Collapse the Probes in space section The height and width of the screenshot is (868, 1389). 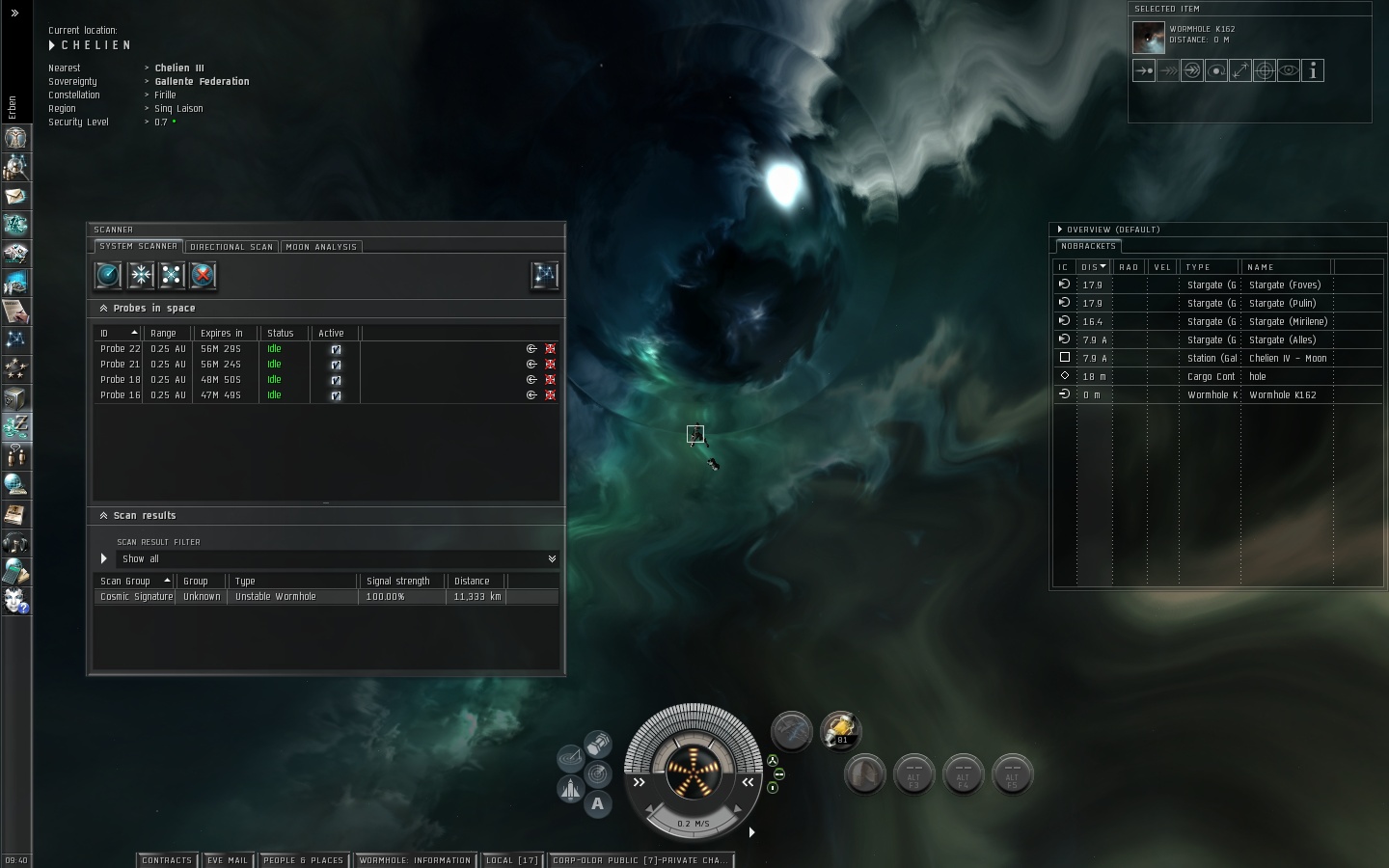point(103,309)
